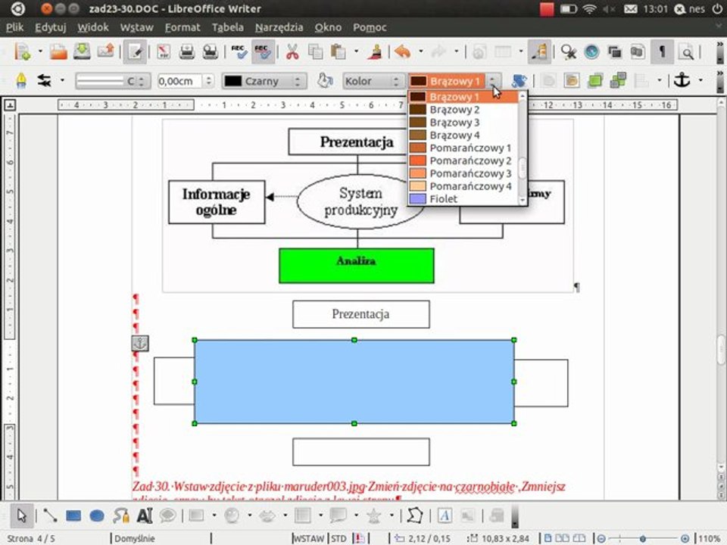
Task: Toggle WSTAW insert mode in status bar
Action: coord(309,538)
